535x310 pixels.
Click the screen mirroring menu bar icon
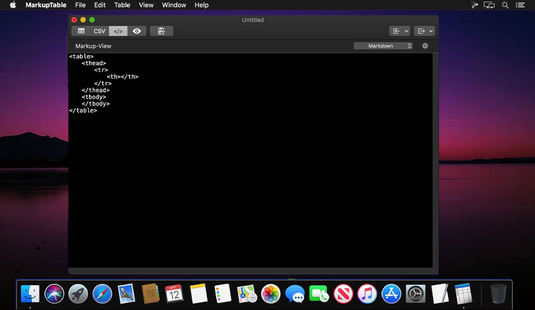coord(489,5)
